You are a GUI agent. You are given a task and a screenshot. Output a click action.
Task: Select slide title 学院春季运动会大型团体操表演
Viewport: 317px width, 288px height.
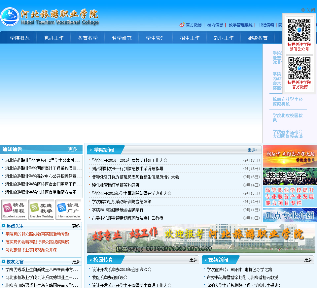pyautogui.click(x=288, y=134)
